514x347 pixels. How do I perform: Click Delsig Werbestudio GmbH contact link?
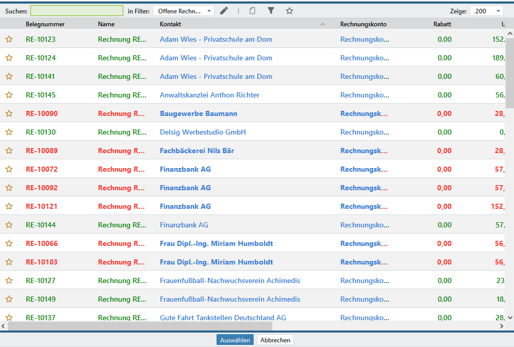click(x=203, y=132)
